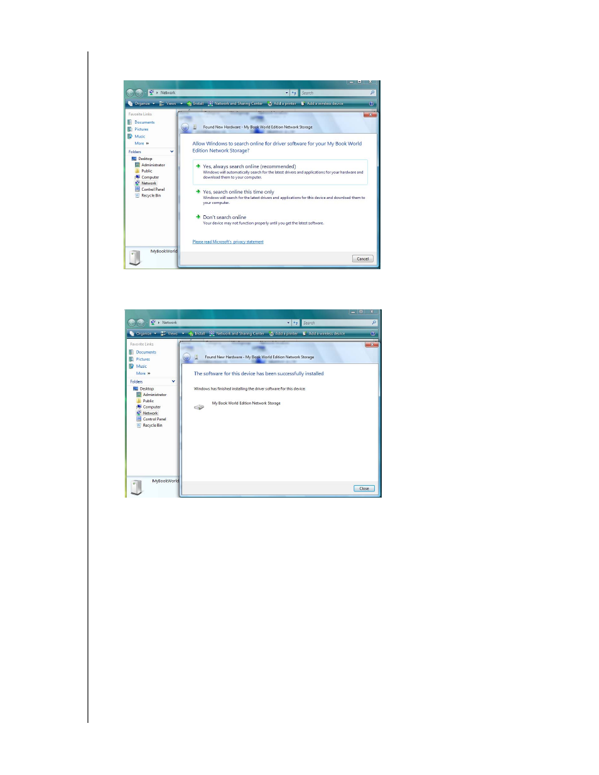Image resolution: width=599 pixels, height=775 pixels.
Task: Expand 'More »' favorites in Close-button screenshot
Action: [x=143, y=373]
